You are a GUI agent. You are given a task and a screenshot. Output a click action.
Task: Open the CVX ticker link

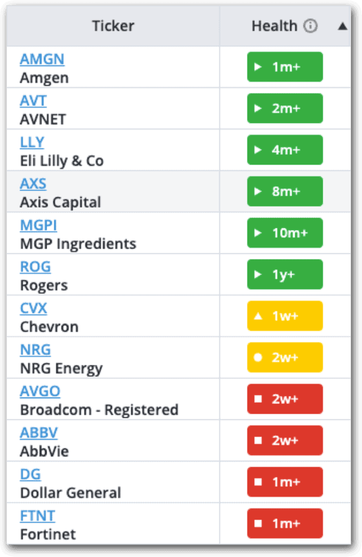click(33, 308)
